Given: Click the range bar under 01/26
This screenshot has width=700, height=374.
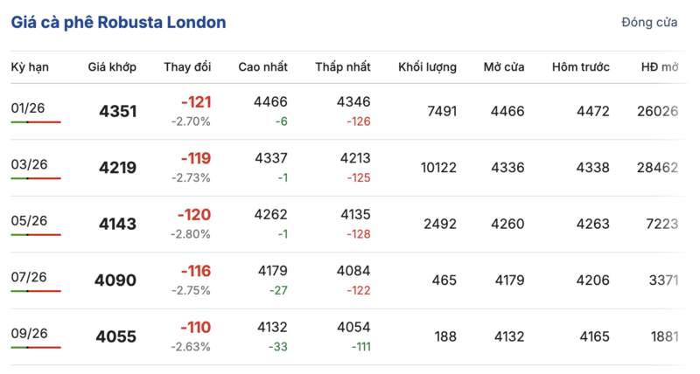Looking at the screenshot, I should 36,122.
